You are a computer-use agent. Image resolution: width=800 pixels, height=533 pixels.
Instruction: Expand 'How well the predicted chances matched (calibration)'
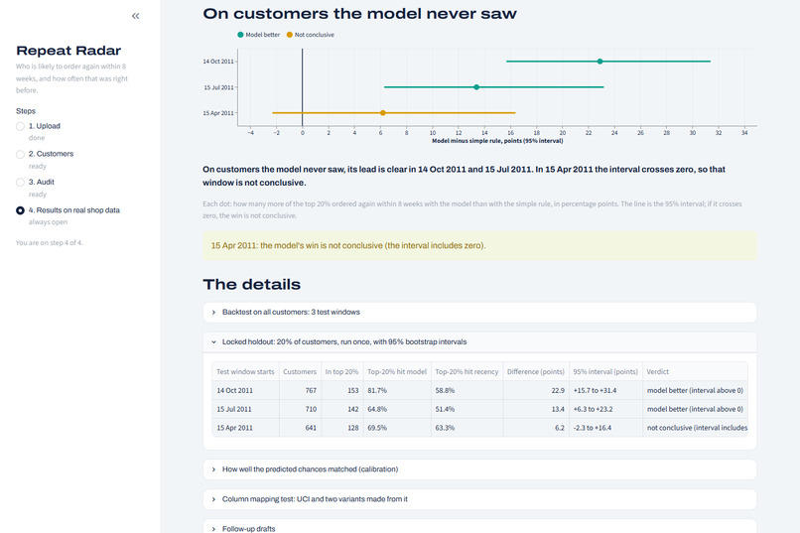coord(479,469)
